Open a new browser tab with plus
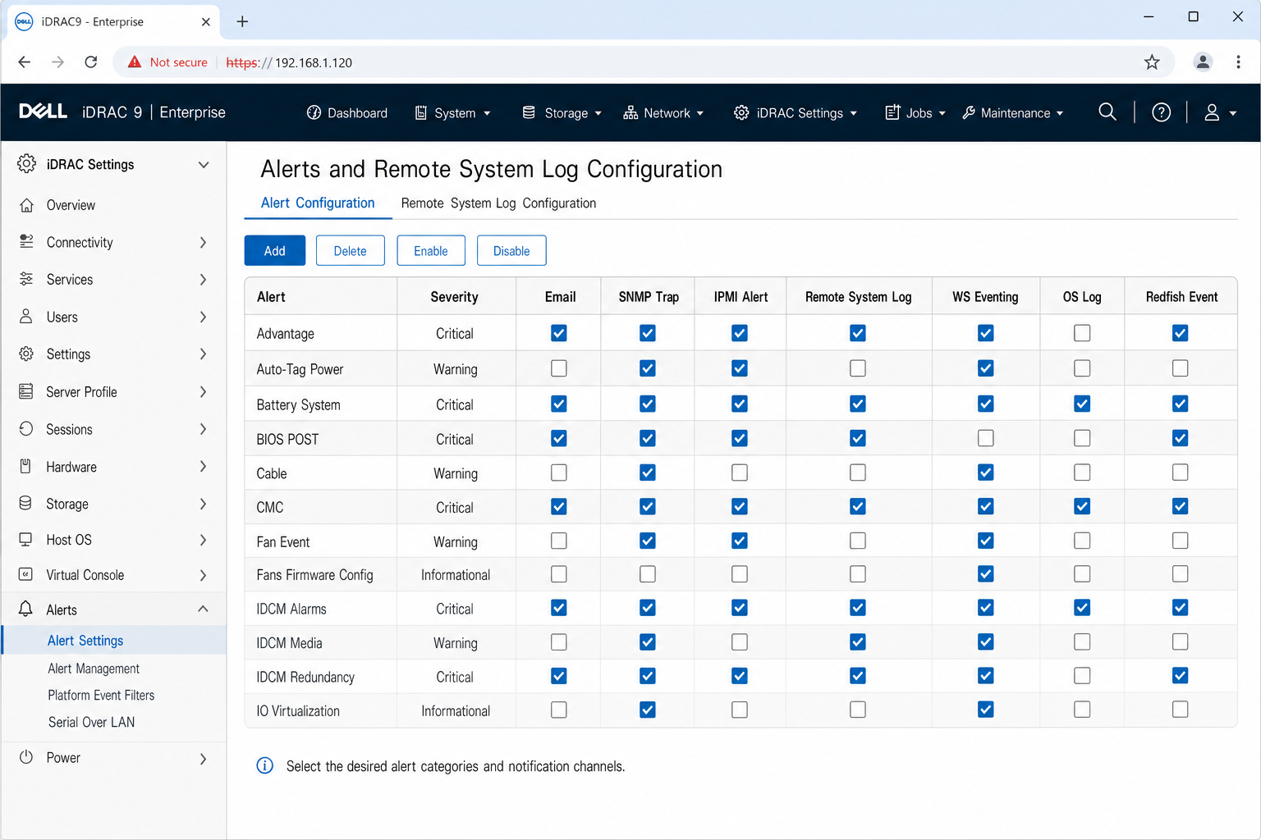 [x=242, y=21]
